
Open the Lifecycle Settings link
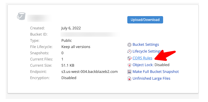(x=147, y=51)
